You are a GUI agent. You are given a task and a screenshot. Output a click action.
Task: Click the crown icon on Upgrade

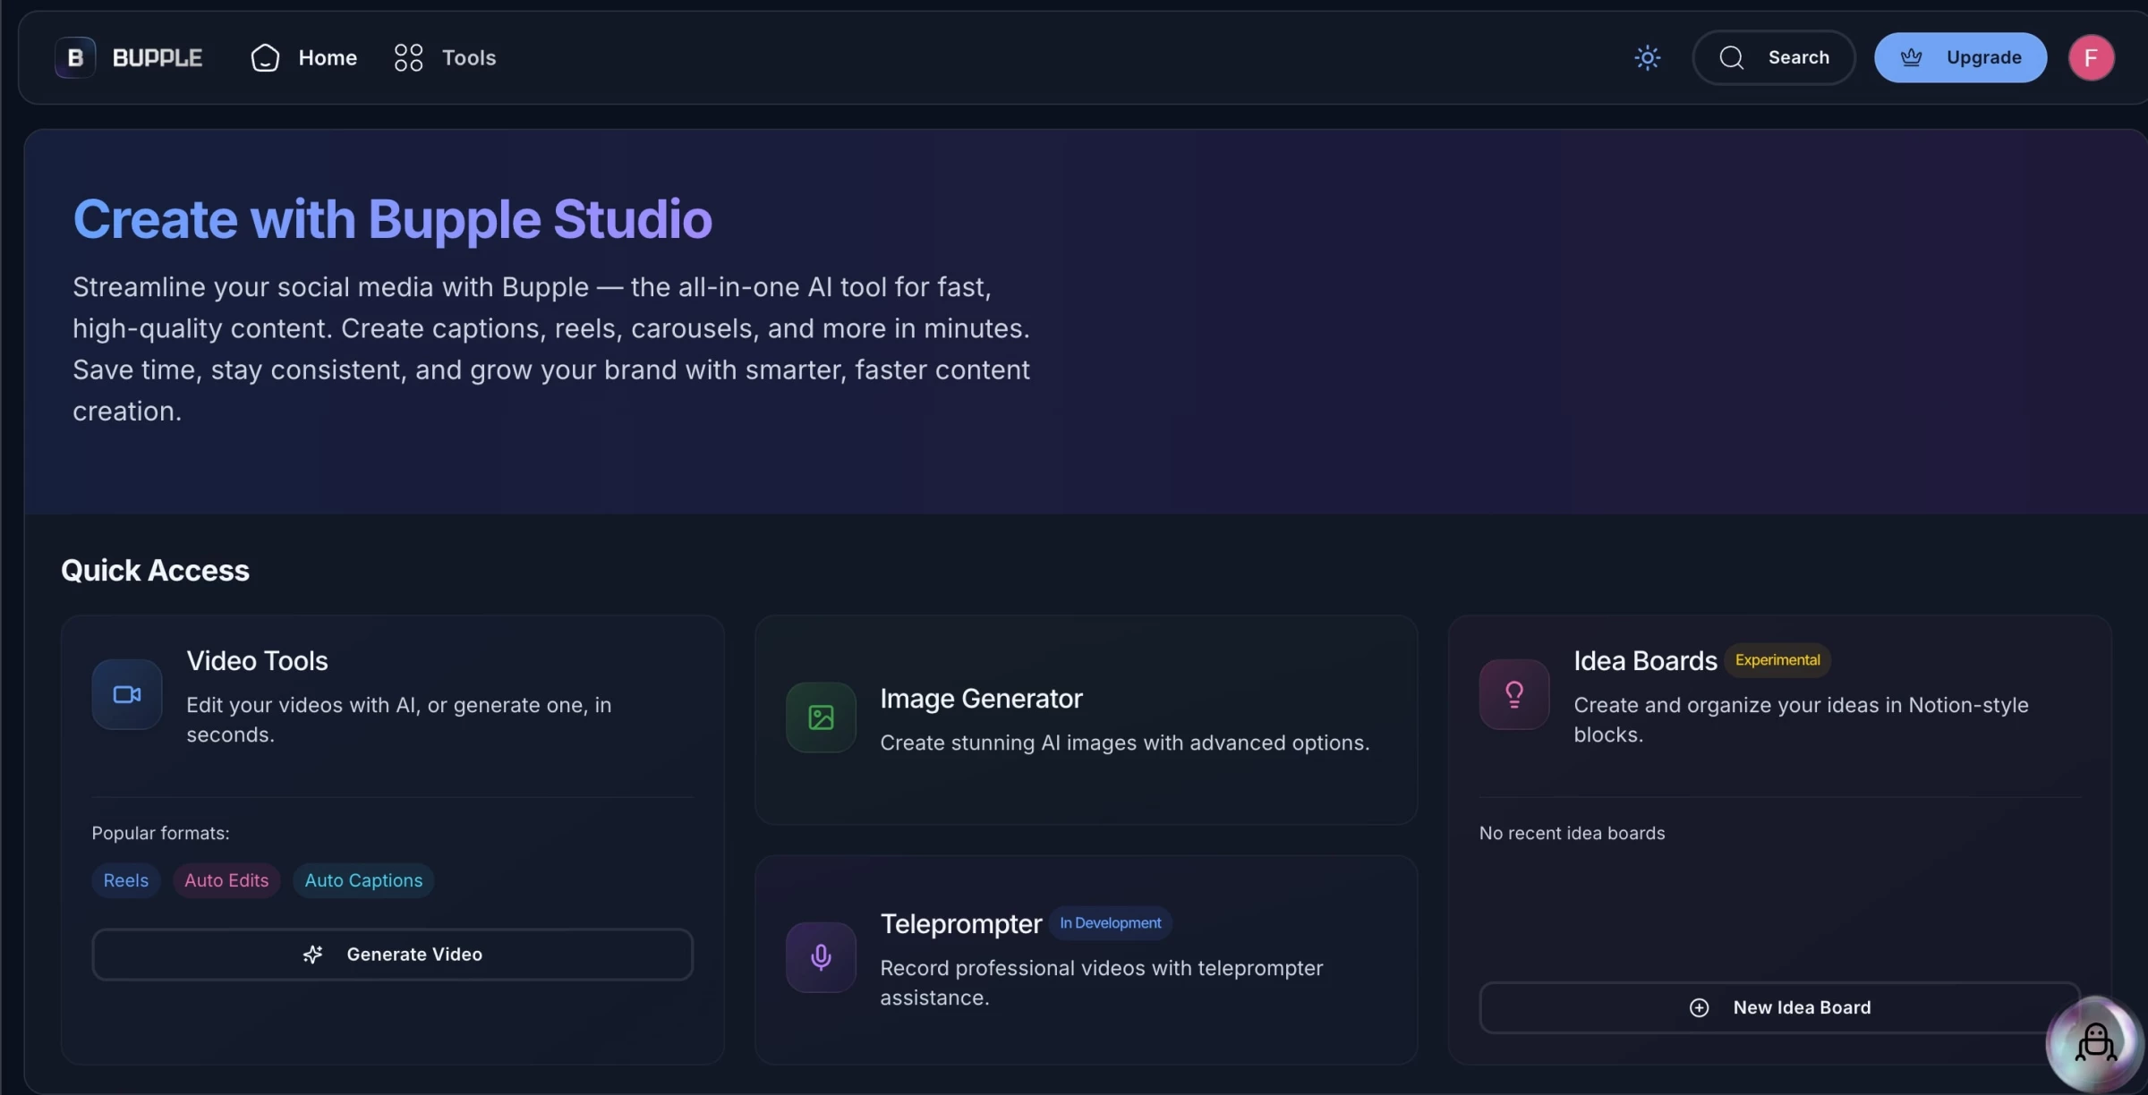(1911, 57)
